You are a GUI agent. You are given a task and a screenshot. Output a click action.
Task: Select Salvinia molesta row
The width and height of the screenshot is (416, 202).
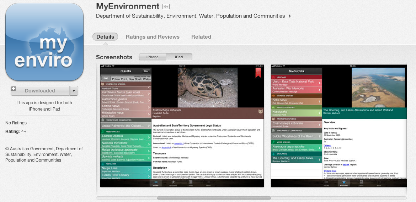(x=126, y=158)
